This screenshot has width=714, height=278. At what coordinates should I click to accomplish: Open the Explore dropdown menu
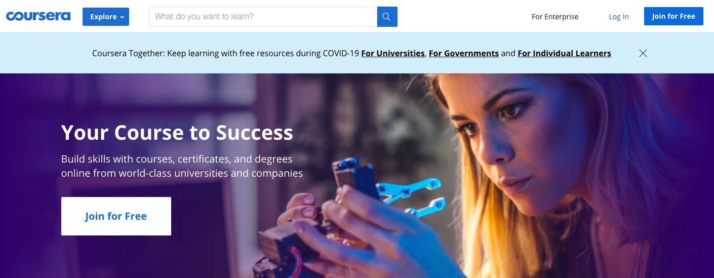106,17
